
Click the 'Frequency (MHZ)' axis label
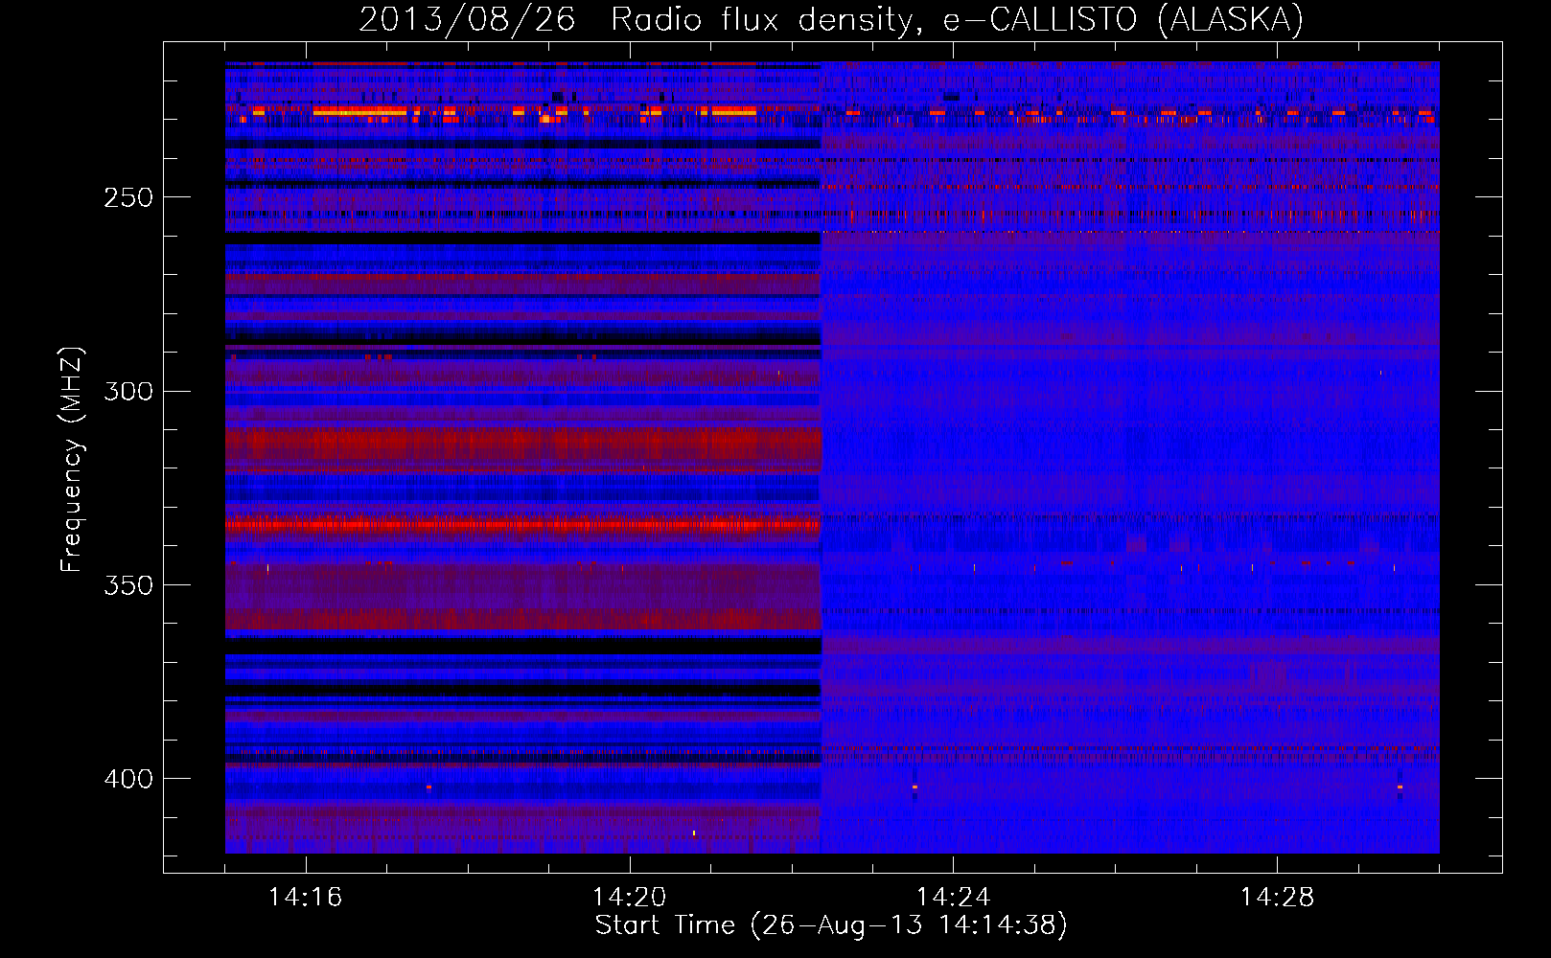coord(72,459)
